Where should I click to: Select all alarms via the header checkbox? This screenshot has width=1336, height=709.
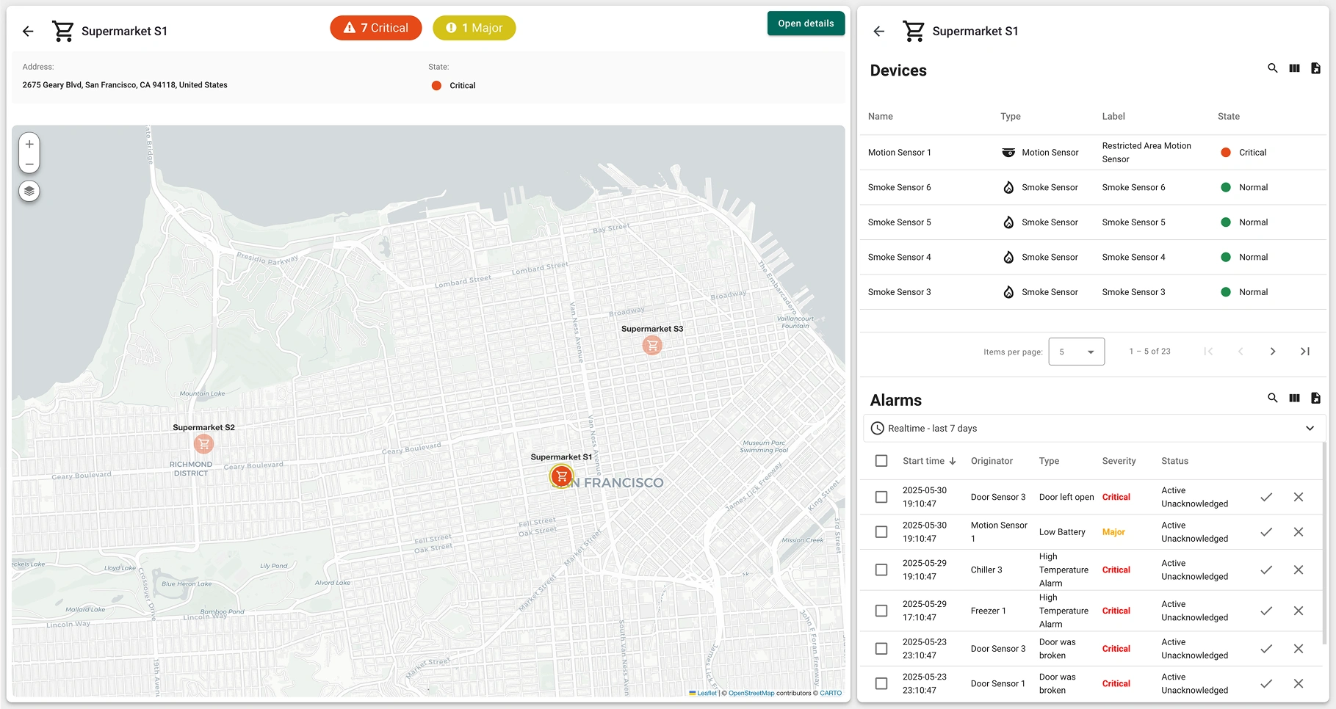pyautogui.click(x=881, y=460)
